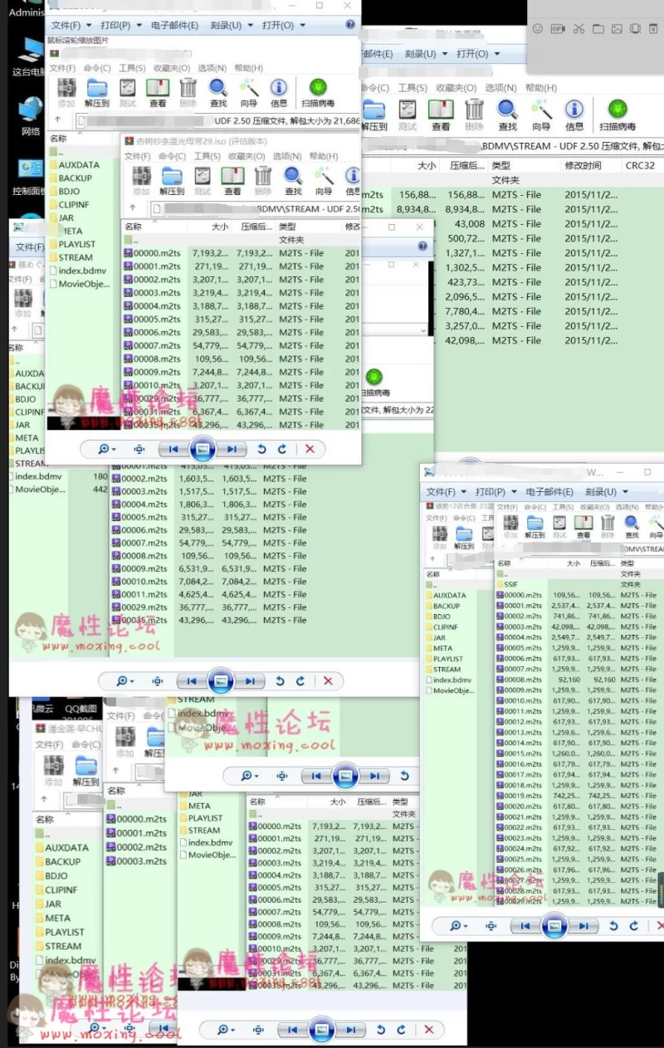
Task: Click the GIF icon in the top-right toolbar
Action: pos(558,28)
